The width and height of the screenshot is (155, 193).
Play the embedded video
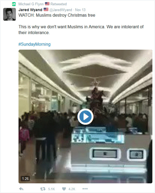pos(85,116)
